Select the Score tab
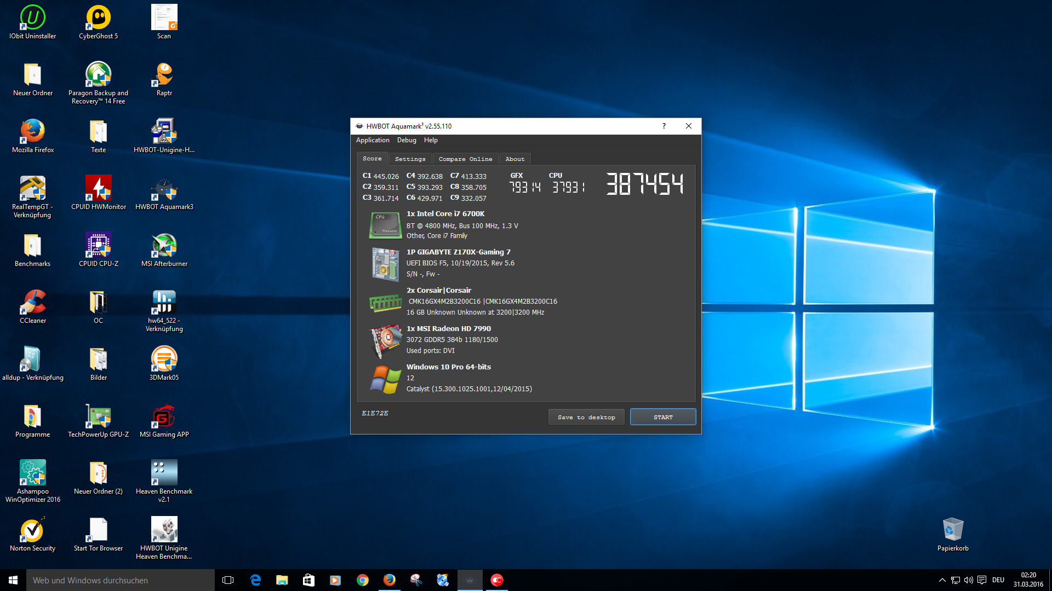 tap(372, 158)
